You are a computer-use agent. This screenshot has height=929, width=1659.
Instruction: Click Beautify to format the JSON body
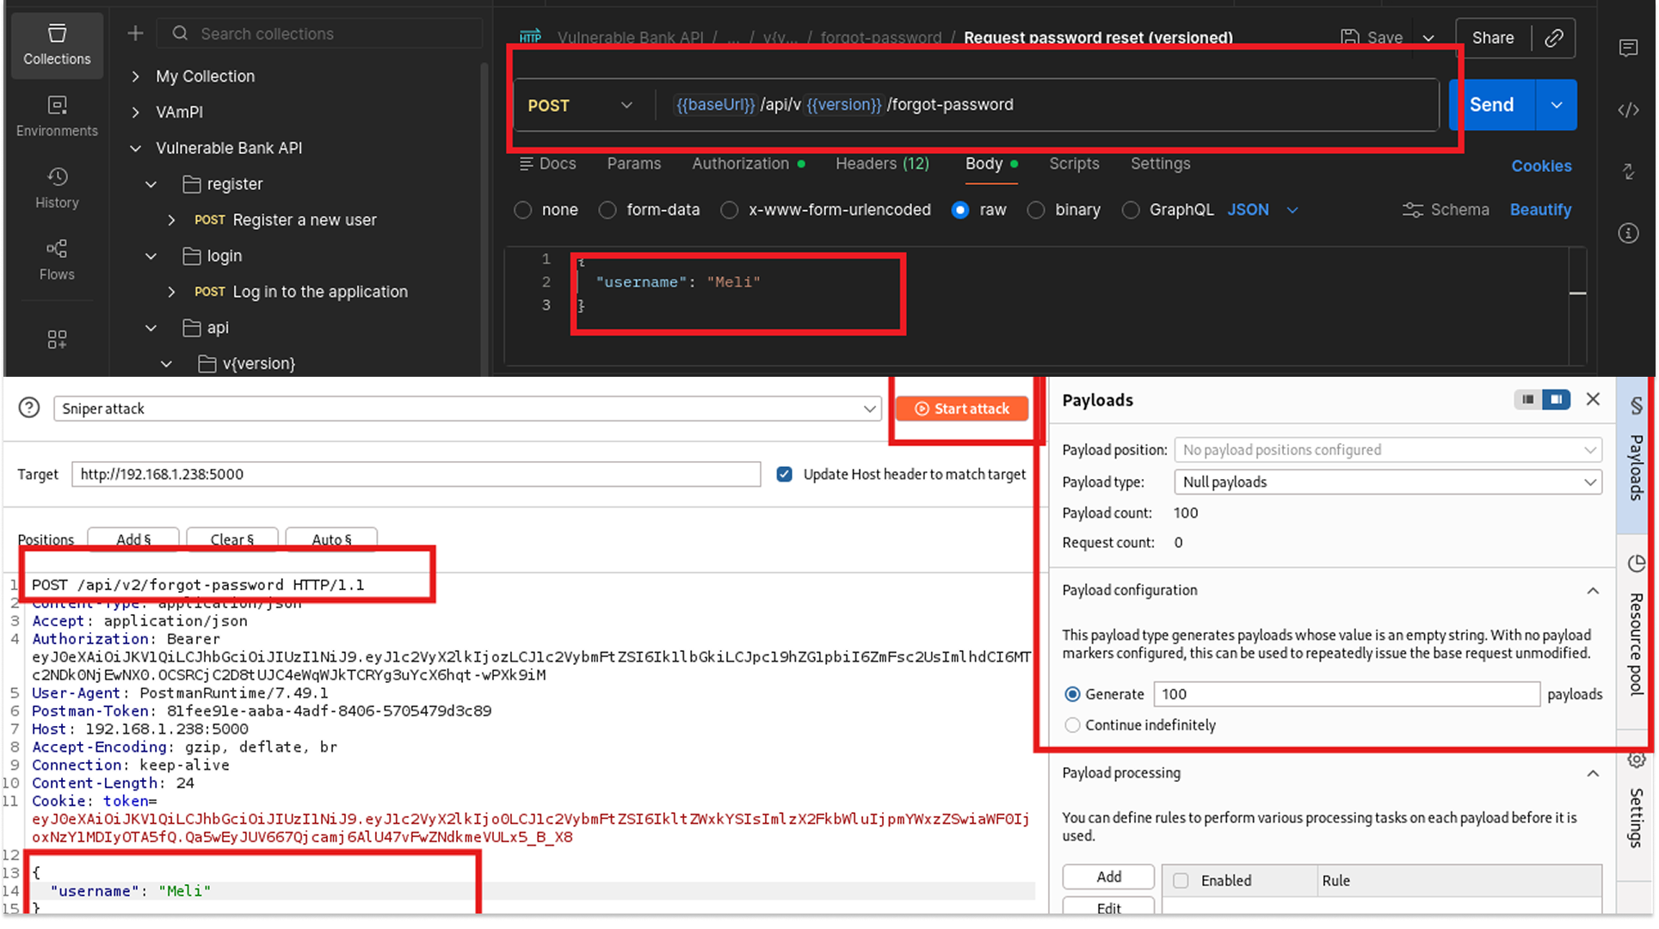tap(1540, 209)
